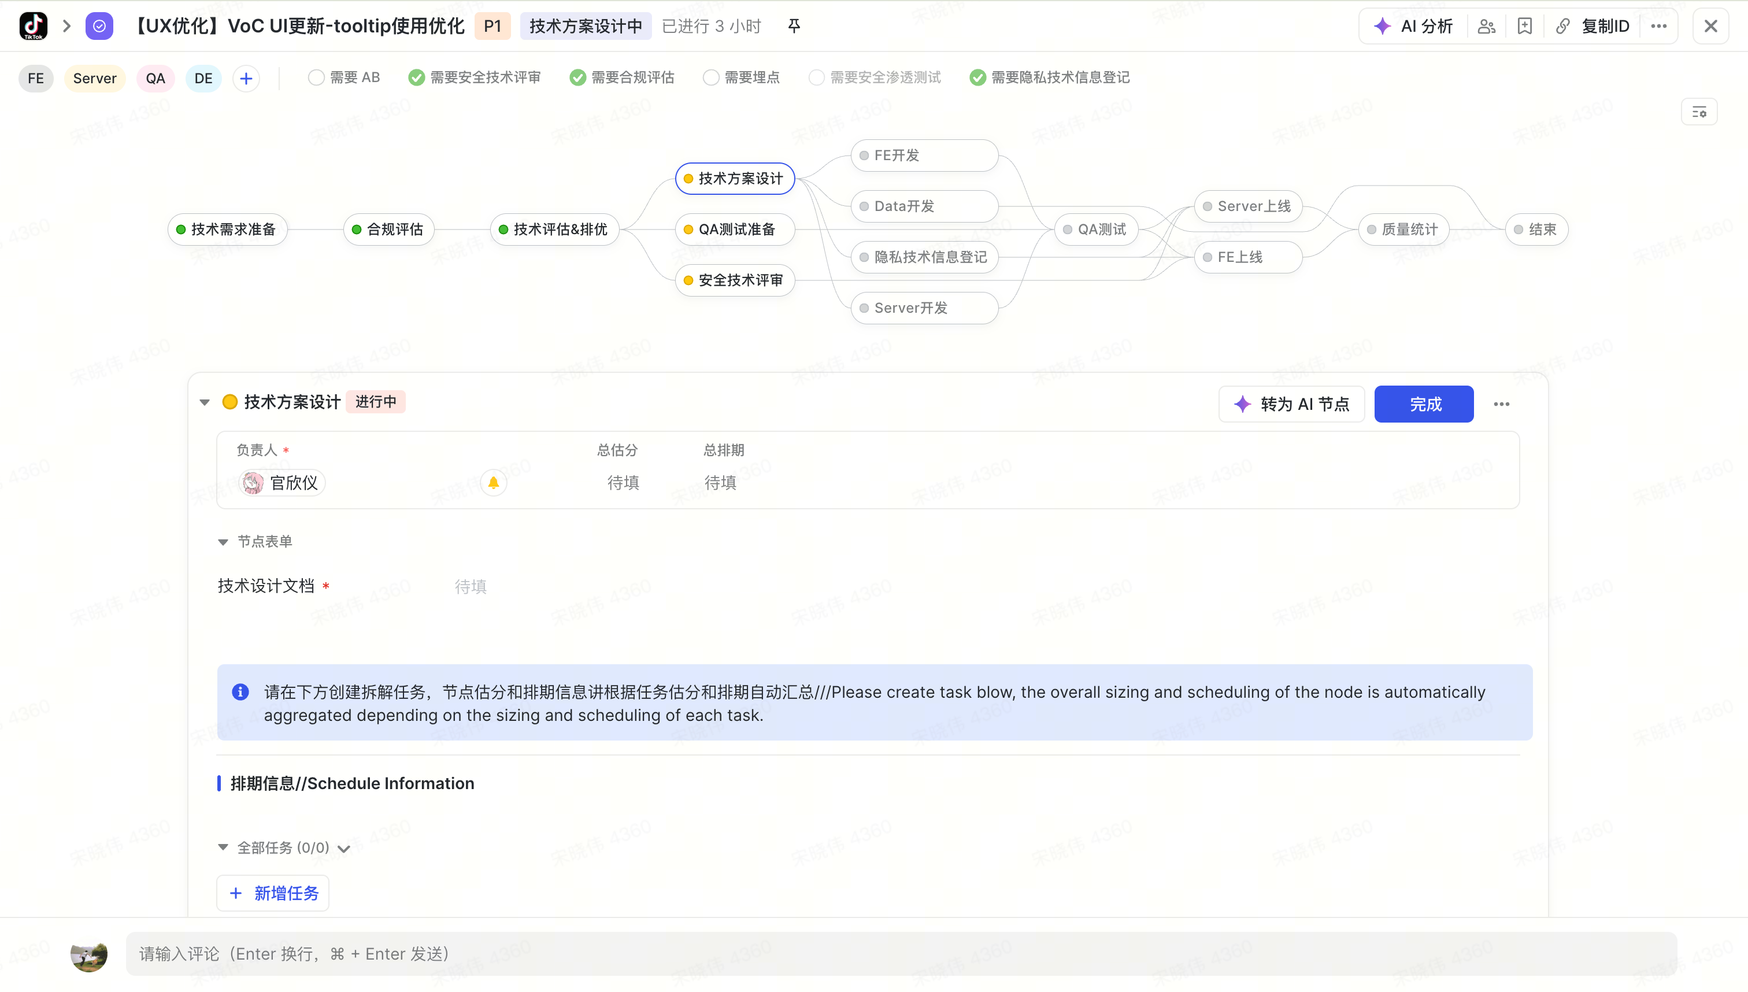This screenshot has height=992, width=1748.
Task: Click the plus icon to add role
Action: pos(246,79)
